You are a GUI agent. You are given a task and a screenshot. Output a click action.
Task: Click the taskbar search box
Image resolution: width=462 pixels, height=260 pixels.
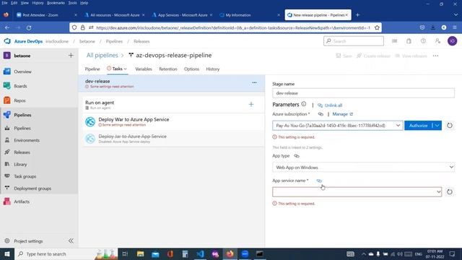66,253
